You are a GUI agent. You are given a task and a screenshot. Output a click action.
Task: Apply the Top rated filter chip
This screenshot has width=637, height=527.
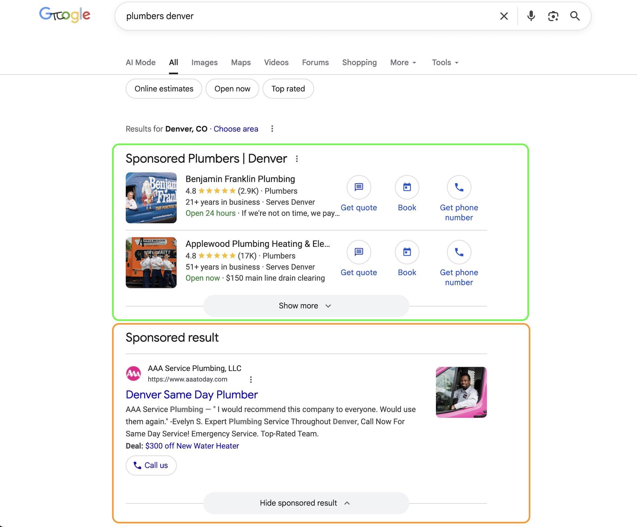click(x=288, y=89)
